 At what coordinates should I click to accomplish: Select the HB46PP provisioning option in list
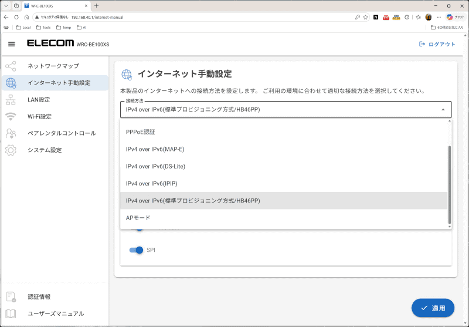(x=284, y=201)
